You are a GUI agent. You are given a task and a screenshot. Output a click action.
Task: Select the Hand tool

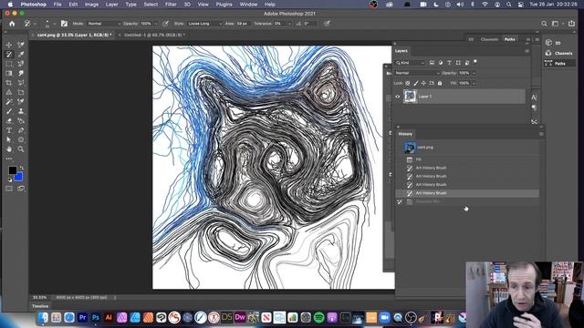9,149
